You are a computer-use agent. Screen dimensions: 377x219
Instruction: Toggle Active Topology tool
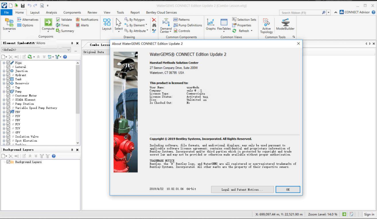click(x=266, y=26)
